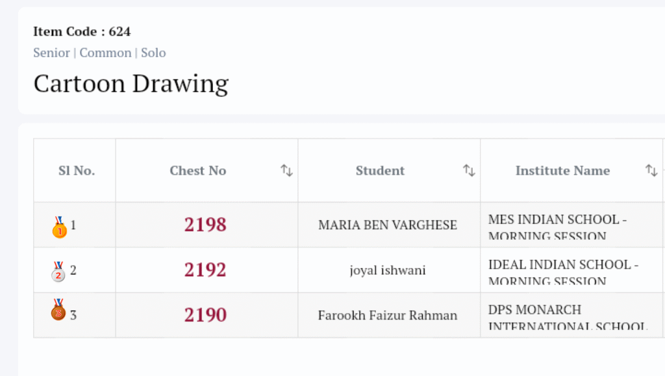
Task: Click MES INDIAN SCHOOL institute cell
Action: coord(557,226)
